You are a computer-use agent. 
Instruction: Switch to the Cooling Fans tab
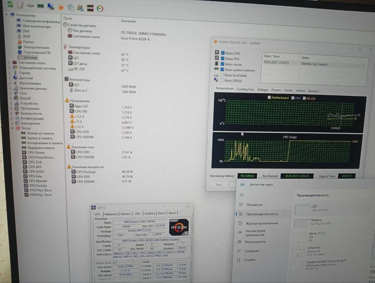(246, 89)
